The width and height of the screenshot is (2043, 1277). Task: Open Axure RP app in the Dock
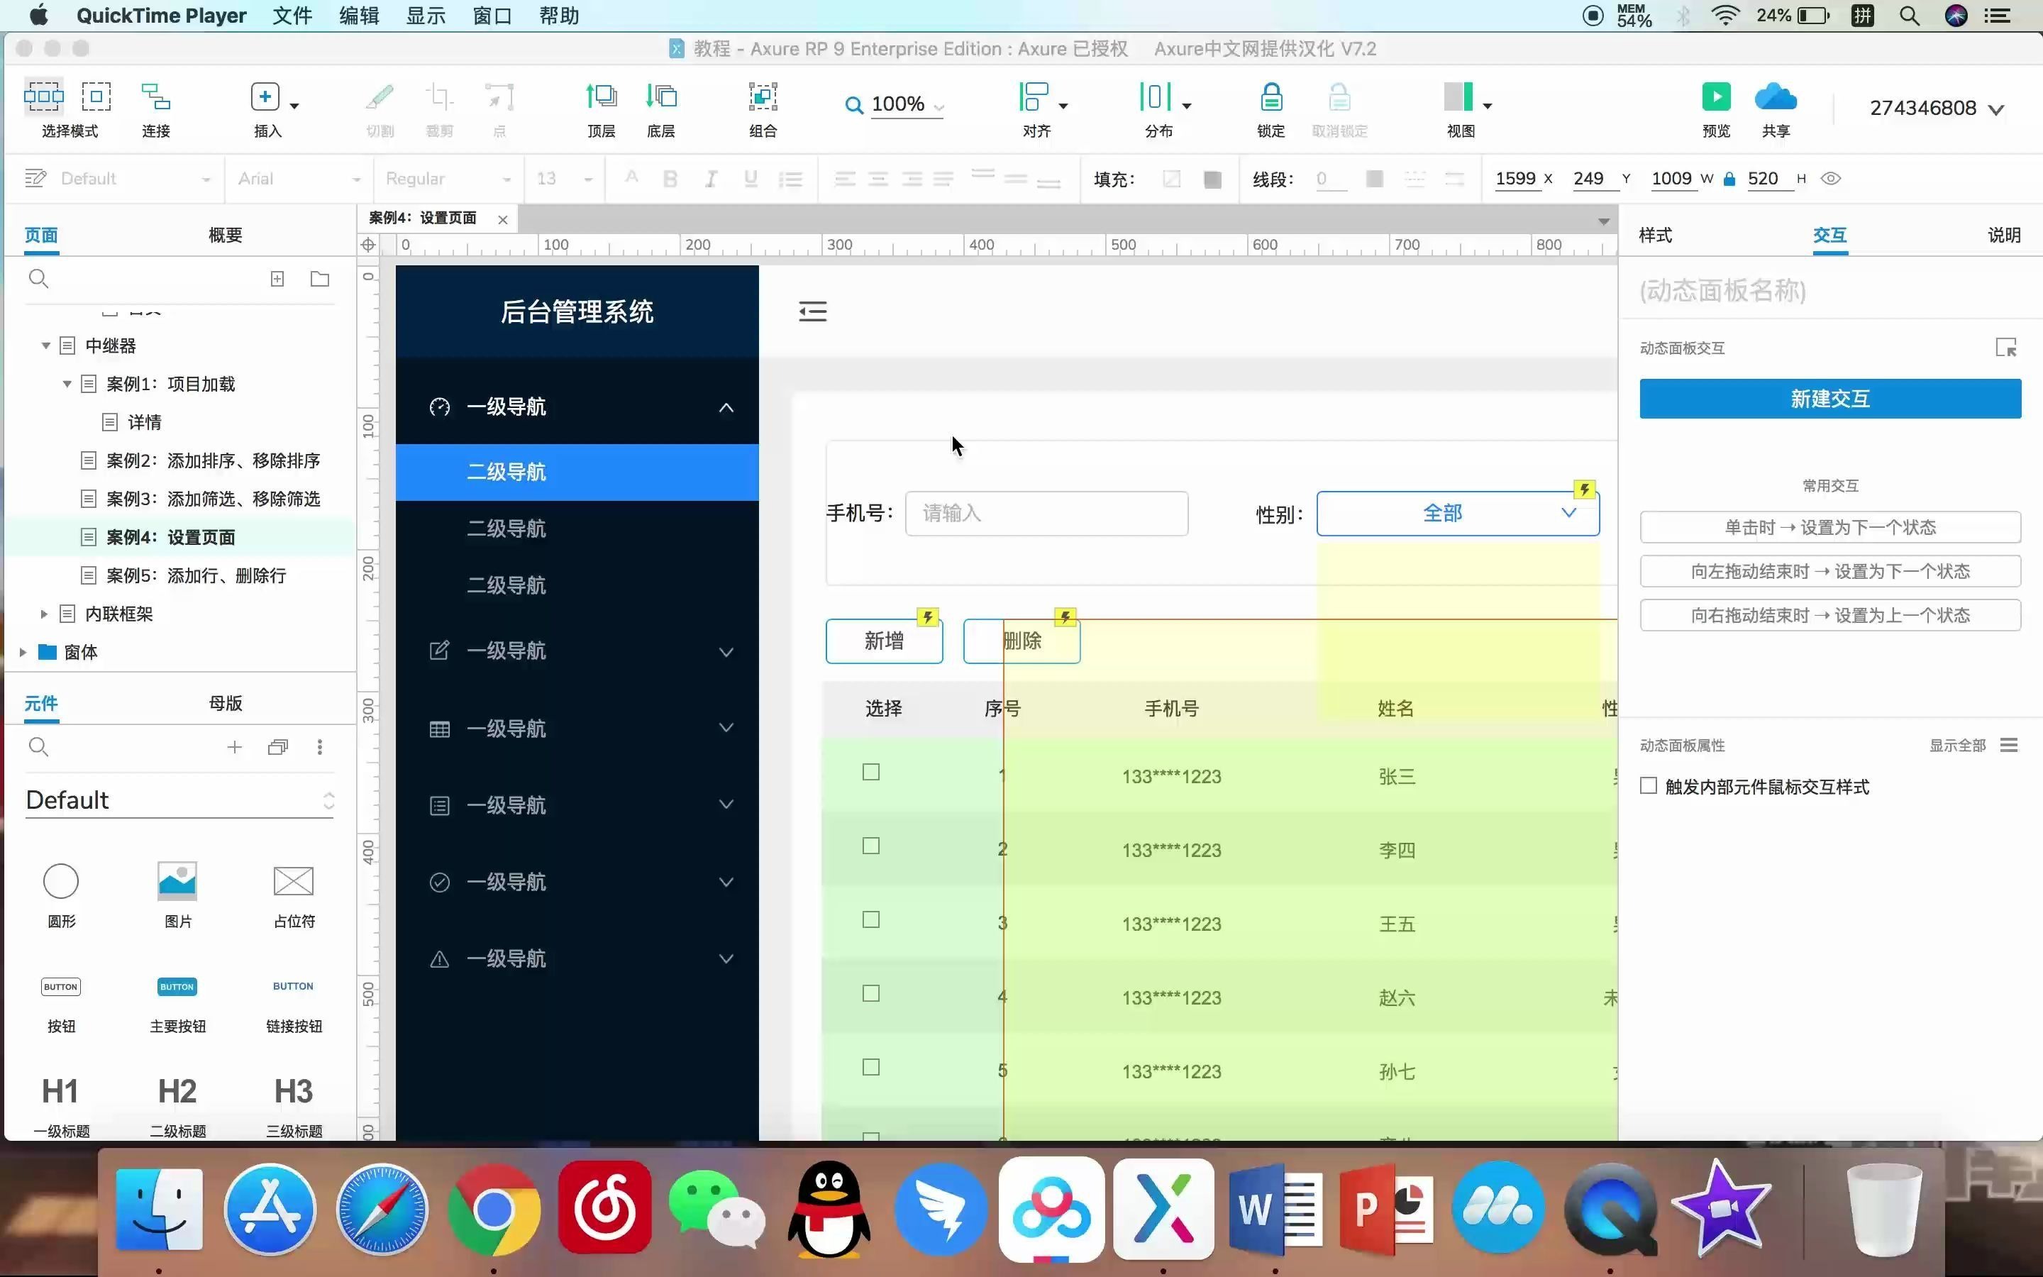(x=1163, y=1210)
